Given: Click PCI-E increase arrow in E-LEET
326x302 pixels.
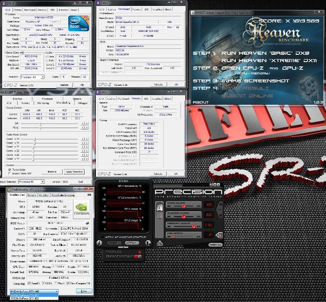Looking at the screenshot, I should coord(87,128).
